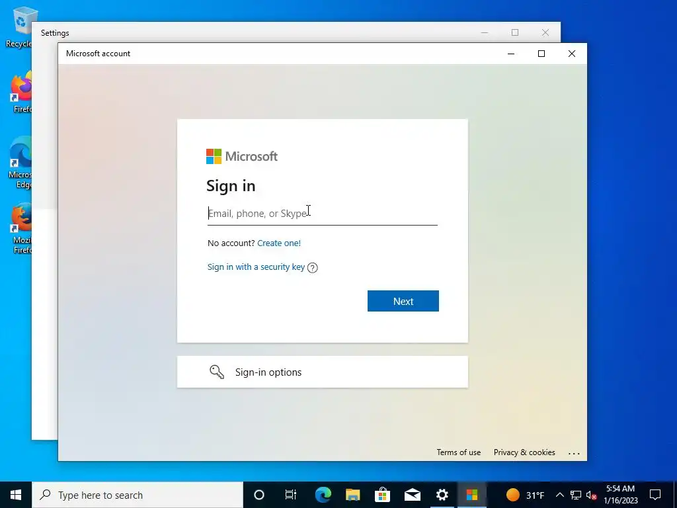Close the Settings window behind
The height and width of the screenshot is (508, 677).
pos(545,32)
